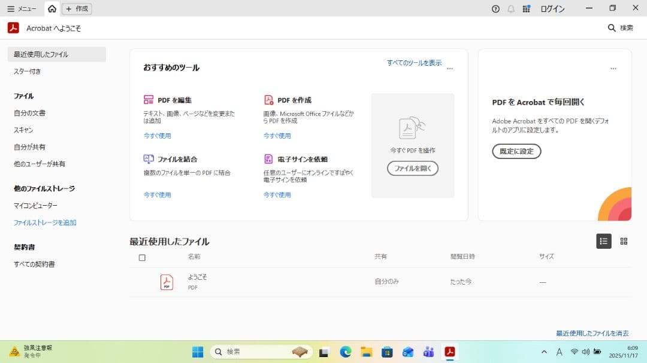Expand the options (…) on the default app card
This screenshot has width=647, height=363.
[x=613, y=69]
